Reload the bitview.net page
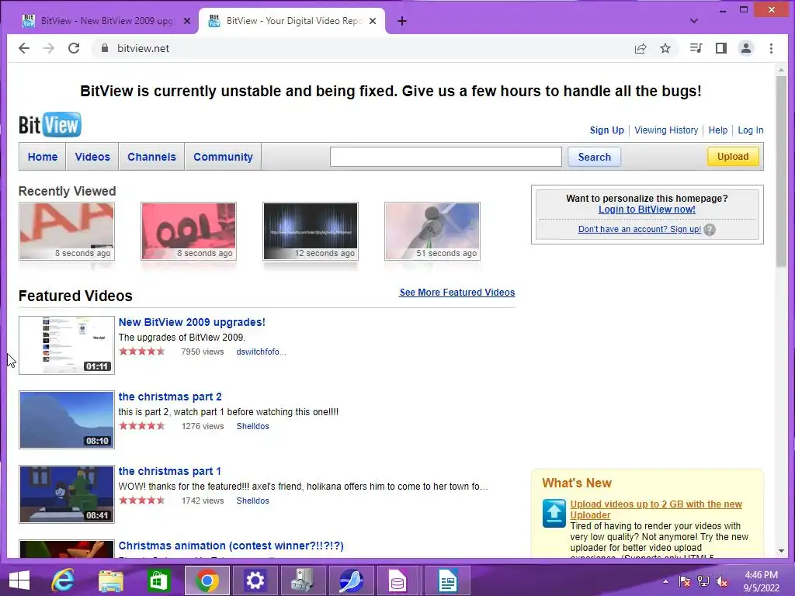This screenshot has height=596, width=795. (x=74, y=48)
